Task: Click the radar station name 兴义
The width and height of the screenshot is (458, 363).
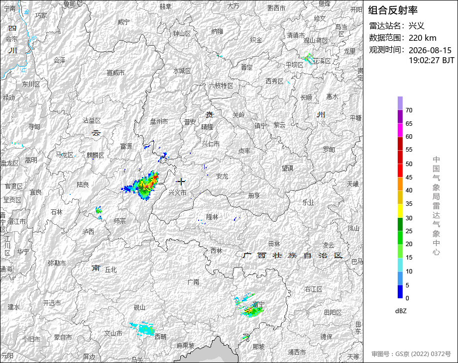Action: tap(416, 26)
